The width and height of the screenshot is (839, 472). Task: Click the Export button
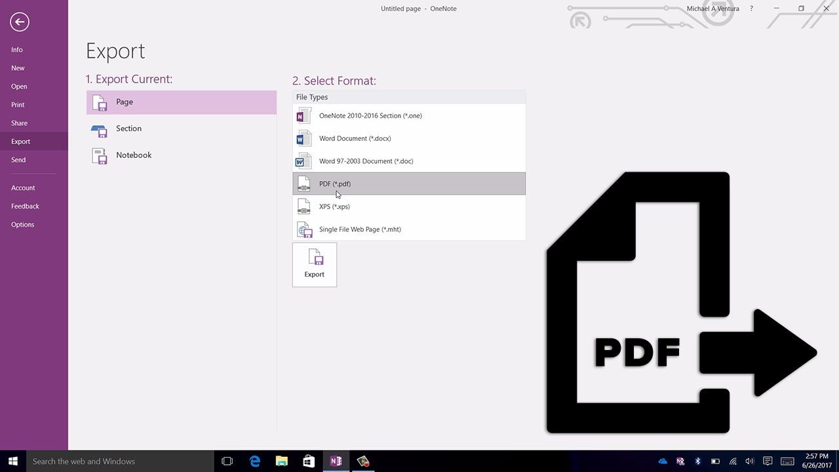(315, 265)
